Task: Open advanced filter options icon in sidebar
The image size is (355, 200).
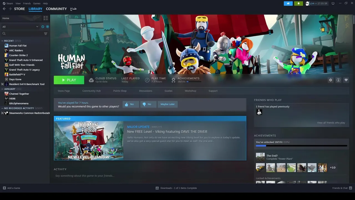Action: [x=45, y=34]
